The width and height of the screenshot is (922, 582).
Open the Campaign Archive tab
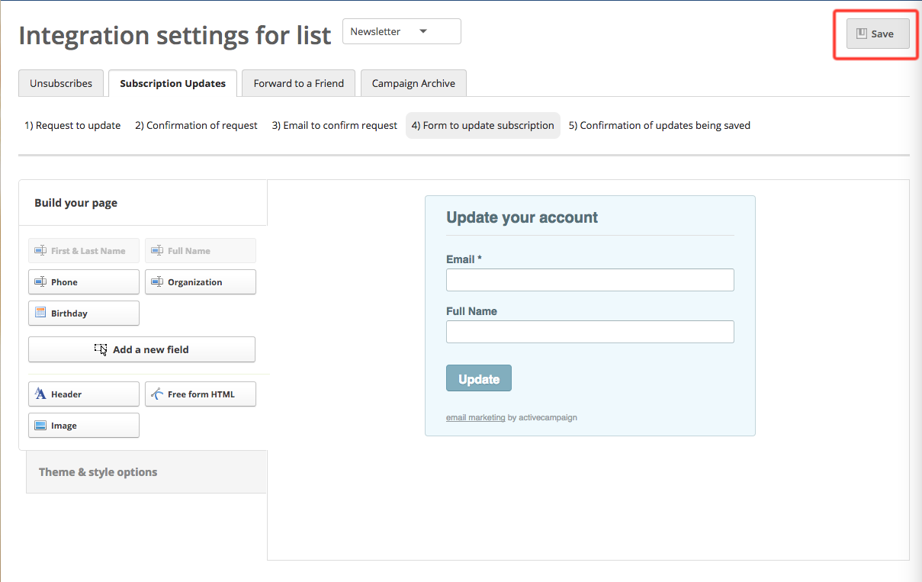pyautogui.click(x=413, y=82)
